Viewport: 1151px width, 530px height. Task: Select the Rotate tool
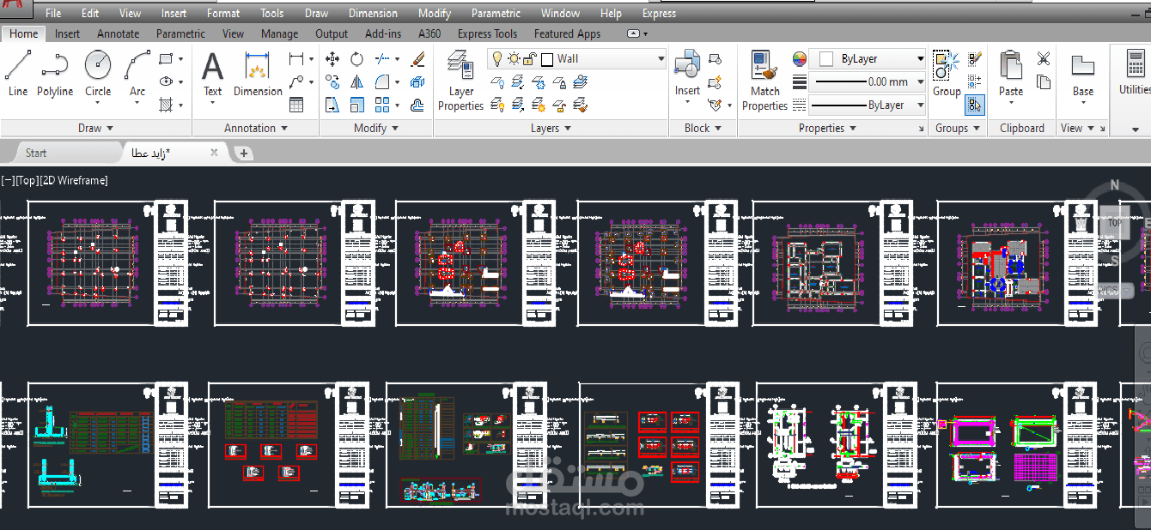coord(357,59)
